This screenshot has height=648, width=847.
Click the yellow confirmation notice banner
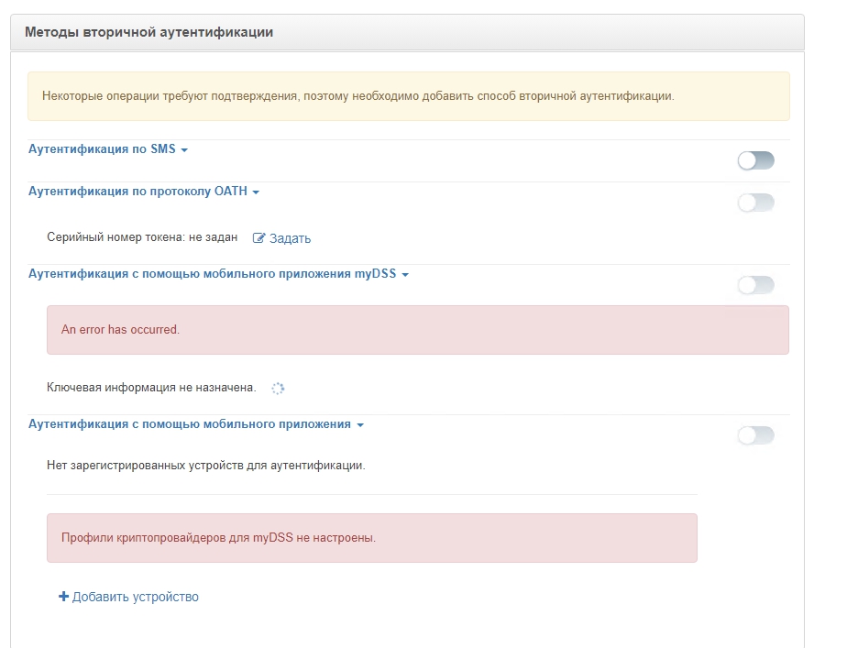[408, 96]
